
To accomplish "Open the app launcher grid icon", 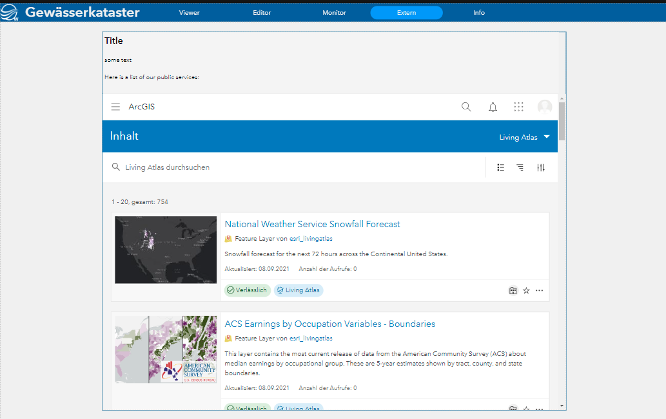I will coord(518,107).
